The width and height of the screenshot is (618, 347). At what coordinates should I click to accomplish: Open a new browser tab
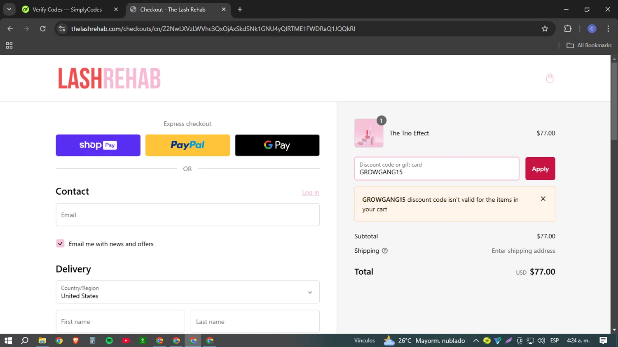click(x=240, y=9)
